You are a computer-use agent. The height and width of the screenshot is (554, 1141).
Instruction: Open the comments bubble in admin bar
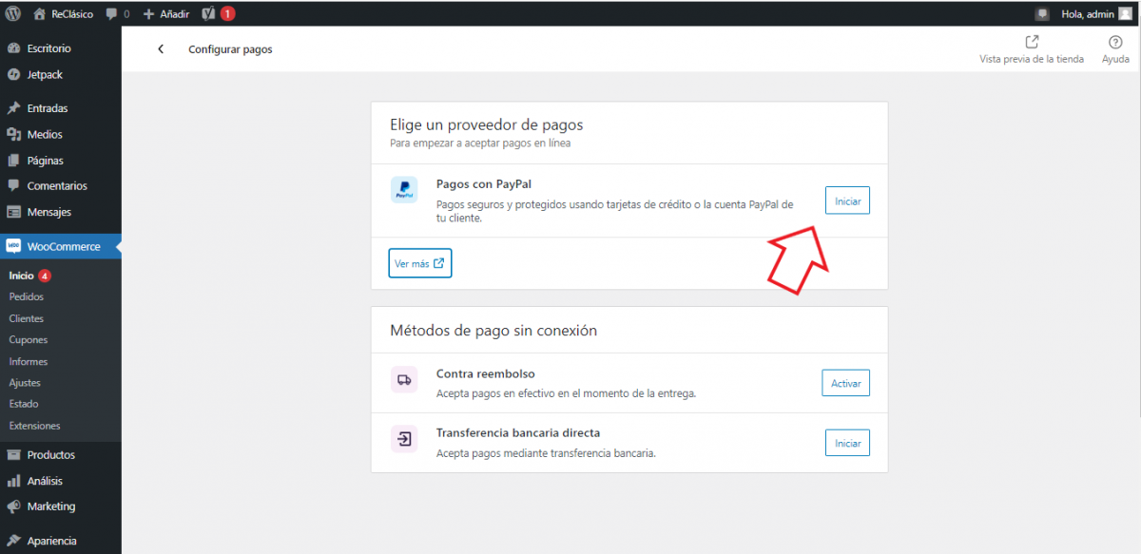click(x=118, y=14)
